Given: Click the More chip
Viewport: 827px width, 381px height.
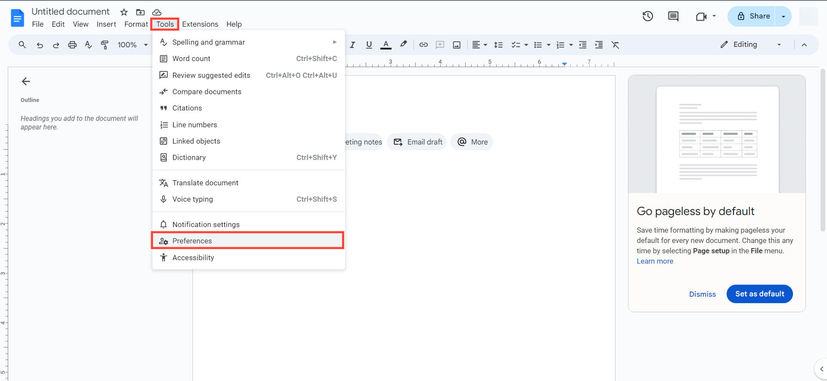Looking at the screenshot, I should pyautogui.click(x=472, y=142).
